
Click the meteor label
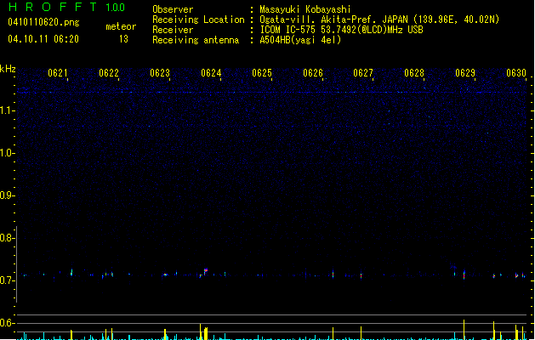pos(121,26)
